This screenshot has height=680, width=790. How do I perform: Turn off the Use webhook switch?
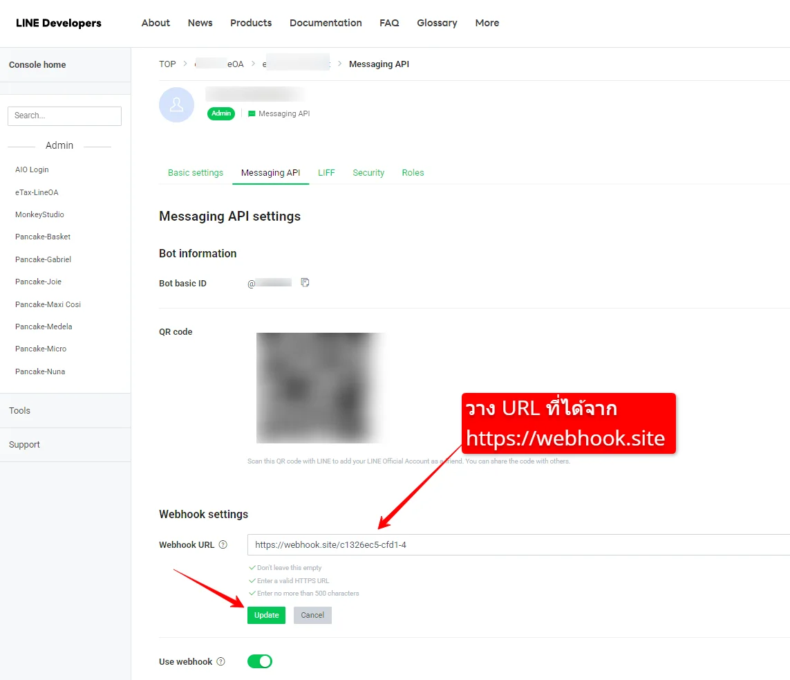coord(259,661)
